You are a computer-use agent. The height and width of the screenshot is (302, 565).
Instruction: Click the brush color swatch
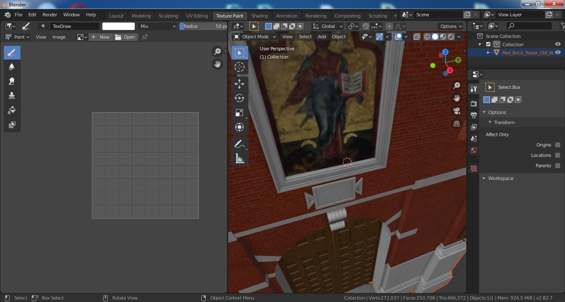tap(118, 26)
